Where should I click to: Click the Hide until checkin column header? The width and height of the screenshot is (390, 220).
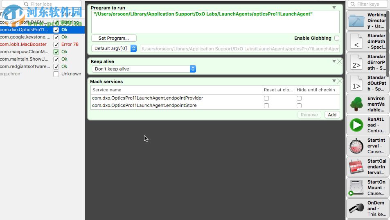[x=317, y=90]
